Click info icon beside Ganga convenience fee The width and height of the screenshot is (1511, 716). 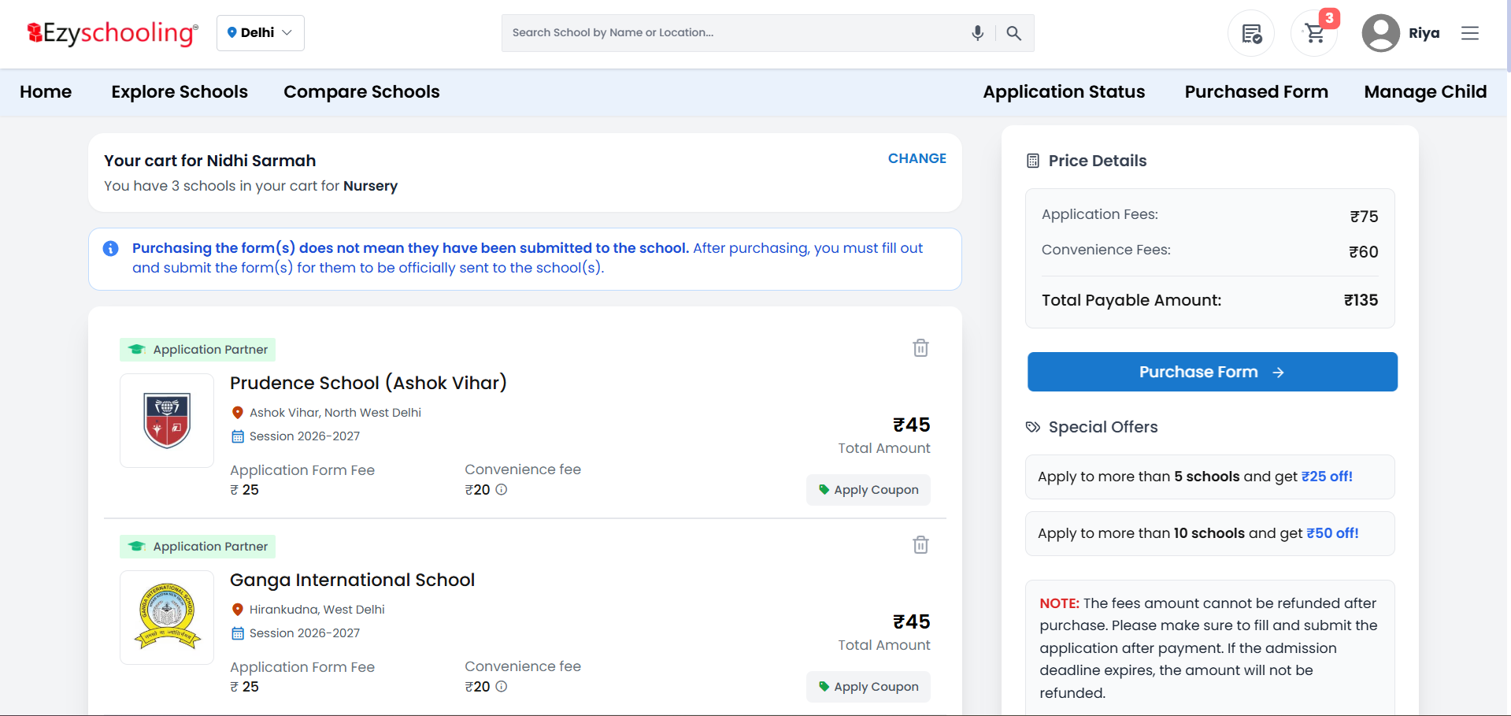coord(502,687)
